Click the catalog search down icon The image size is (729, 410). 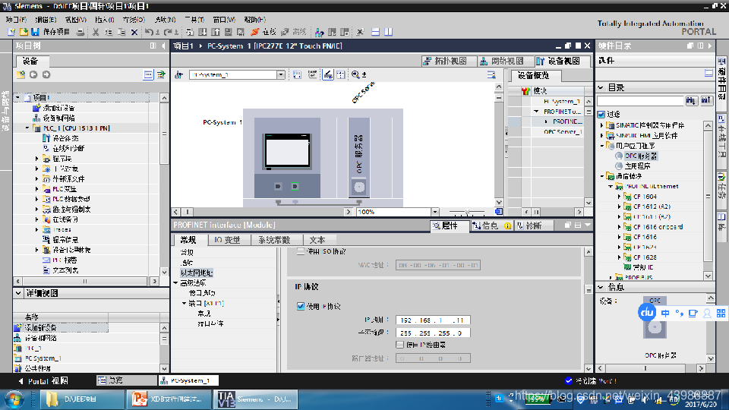pos(691,100)
